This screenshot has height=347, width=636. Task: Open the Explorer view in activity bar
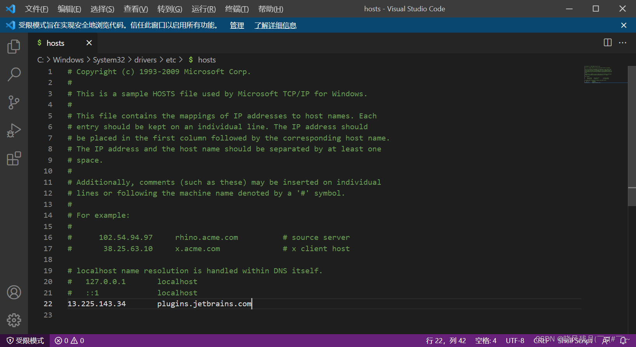[x=14, y=47]
